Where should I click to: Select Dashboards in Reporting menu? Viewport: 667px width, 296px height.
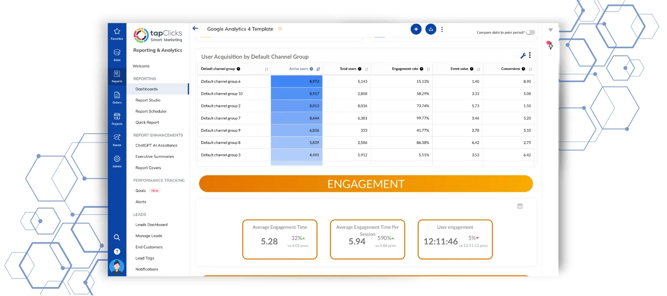(147, 89)
